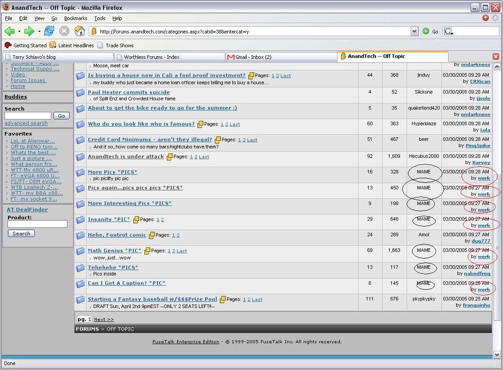
Task: Open Forum Issues sidebar link
Action: 29,80
